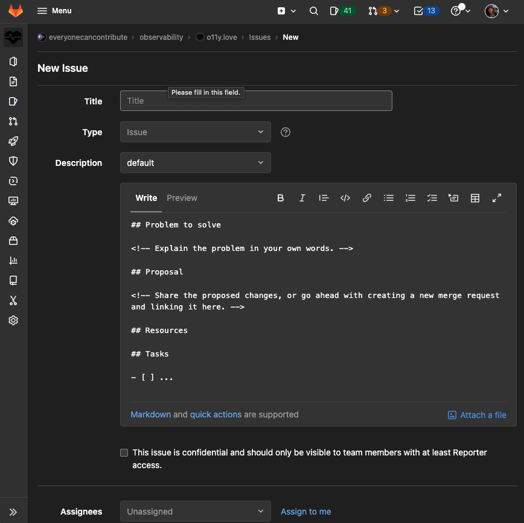Image resolution: width=524 pixels, height=523 pixels.
Task: Insert a blockquote
Action: pos(324,198)
